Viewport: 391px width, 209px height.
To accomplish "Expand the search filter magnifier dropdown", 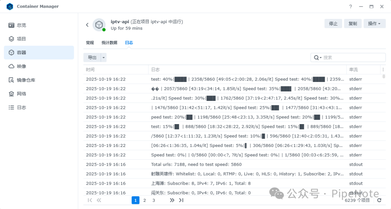I will [318, 58].
